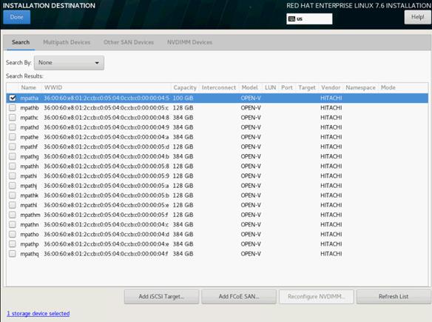Open the 1 storage device selected link

[x=38, y=313]
